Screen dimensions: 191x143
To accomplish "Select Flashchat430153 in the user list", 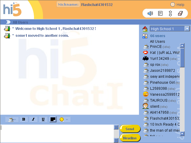I will (x=165, y=118).
